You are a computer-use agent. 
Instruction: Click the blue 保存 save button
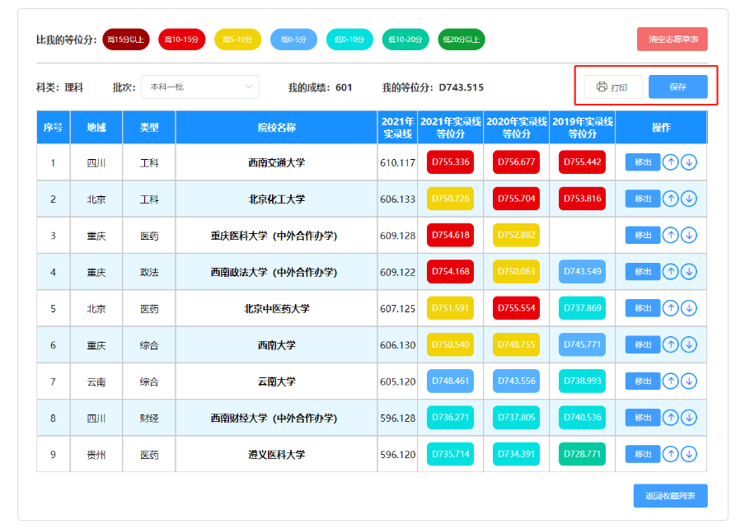pyautogui.click(x=678, y=87)
